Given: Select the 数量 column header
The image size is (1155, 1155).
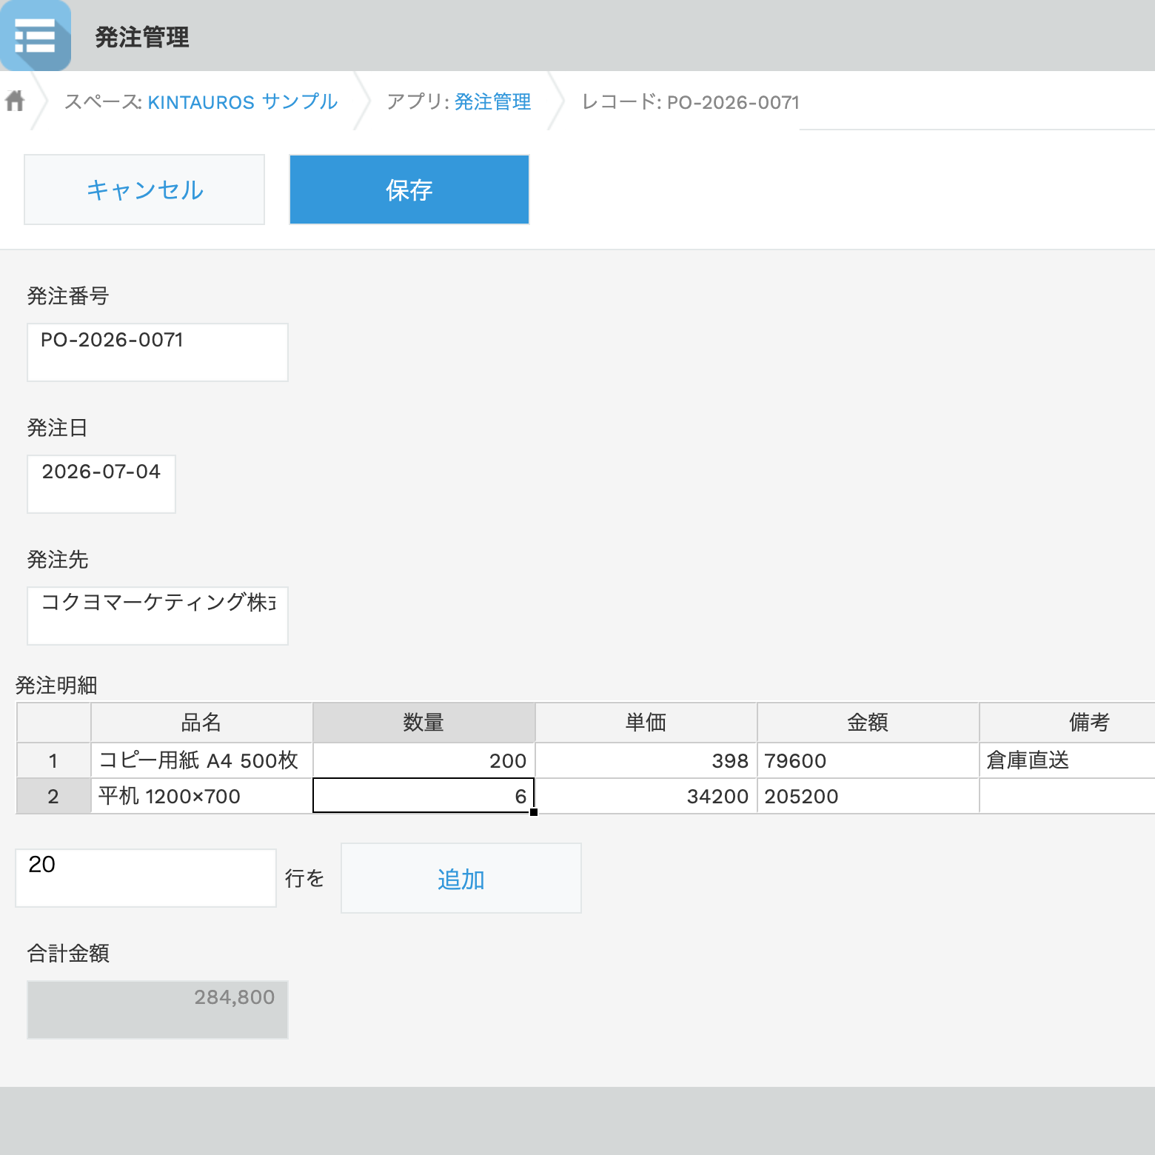Looking at the screenshot, I should [x=423, y=723].
